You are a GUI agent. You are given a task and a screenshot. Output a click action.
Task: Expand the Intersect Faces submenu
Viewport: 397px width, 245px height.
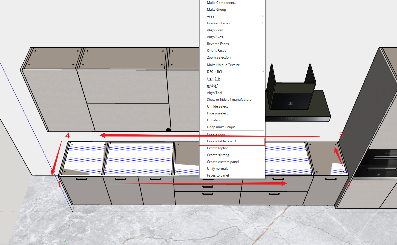tap(263, 23)
